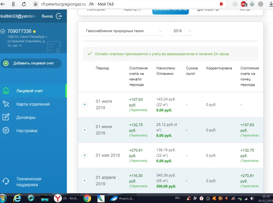This screenshot has width=273, height=203.
Task: Open the feather app in taskbar
Action: click(x=101, y=198)
